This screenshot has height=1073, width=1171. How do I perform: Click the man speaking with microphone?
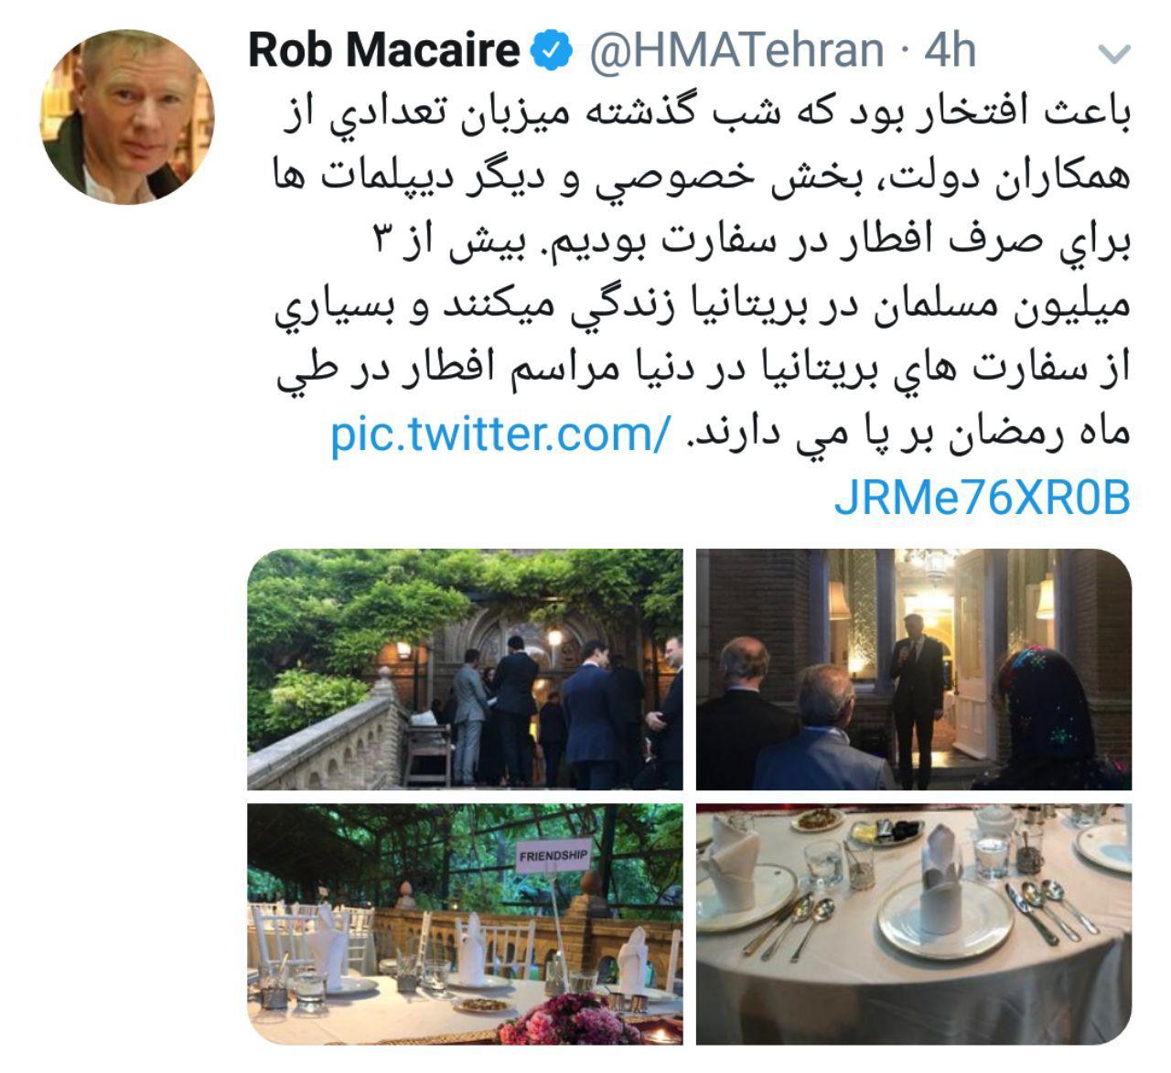pyautogui.click(x=915, y=693)
